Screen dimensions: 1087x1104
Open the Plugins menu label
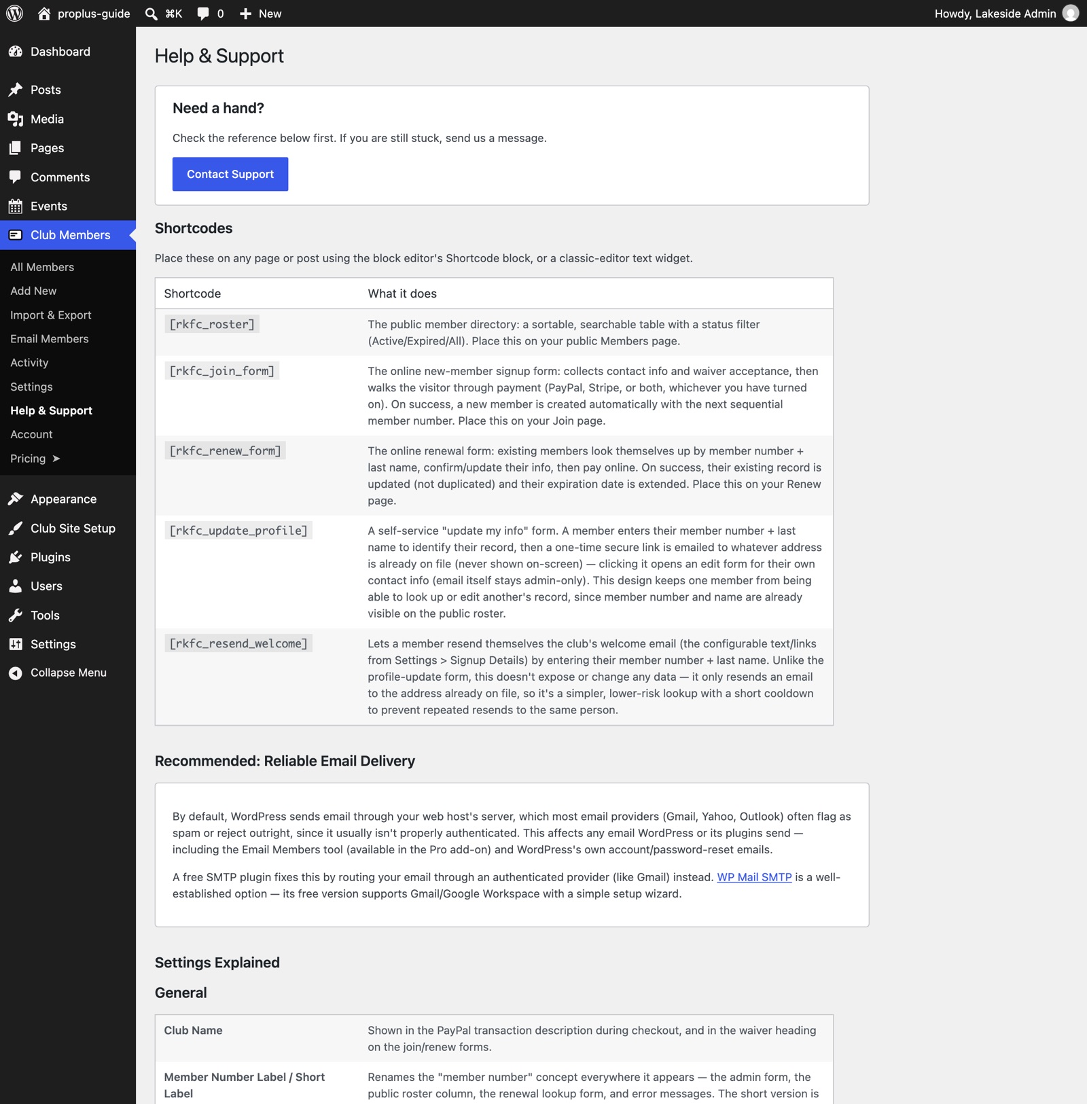click(x=50, y=557)
